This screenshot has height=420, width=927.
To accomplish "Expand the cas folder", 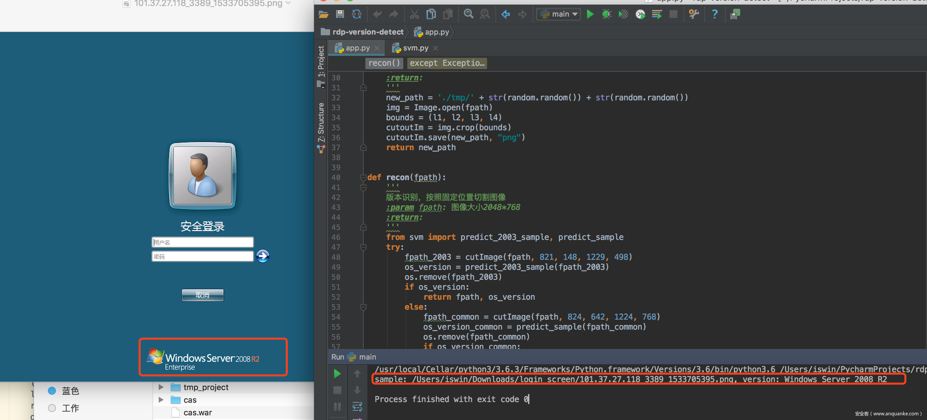I will point(161,399).
